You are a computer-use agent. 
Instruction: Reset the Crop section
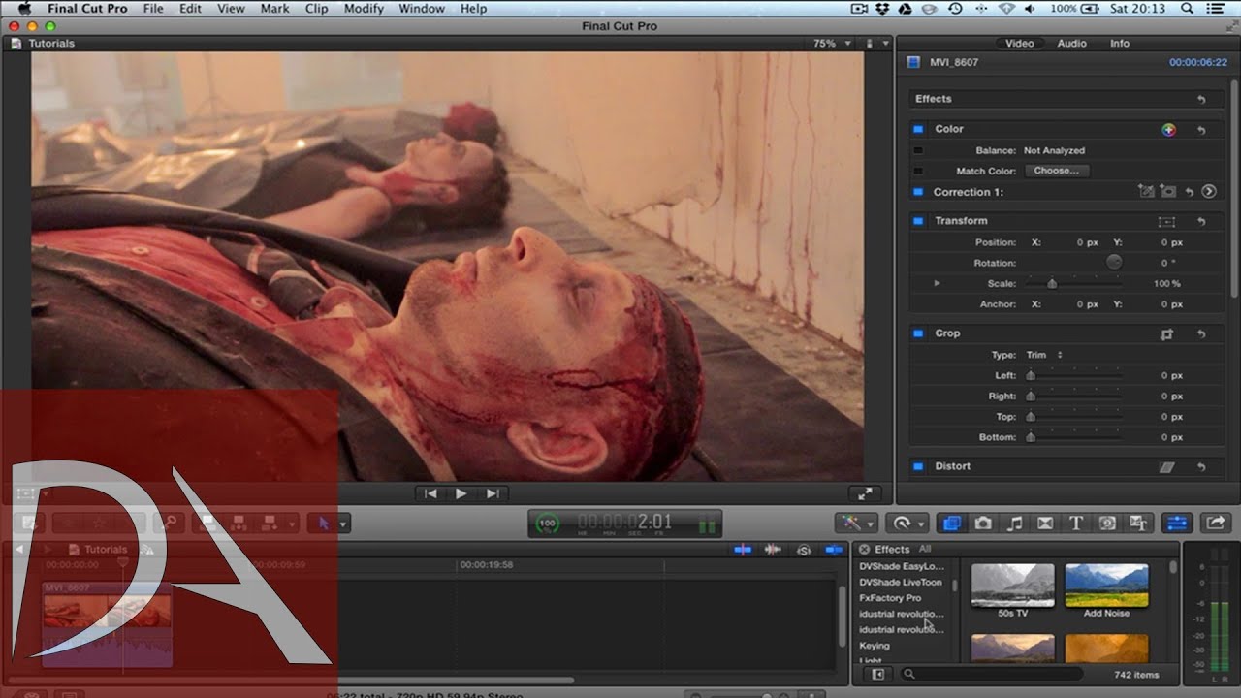click(1201, 333)
